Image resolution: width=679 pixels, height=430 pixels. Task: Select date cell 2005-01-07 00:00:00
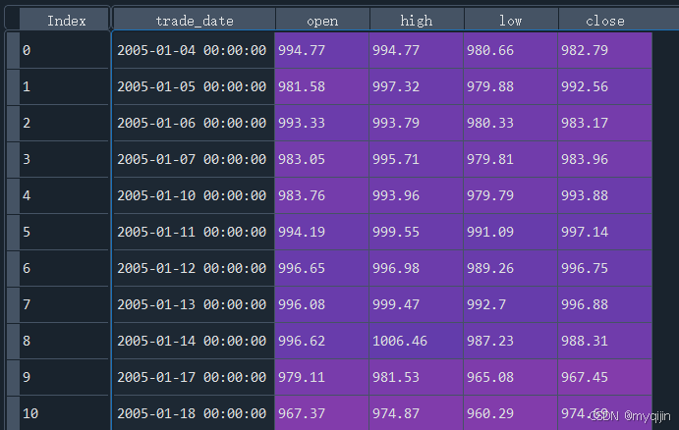point(194,159)
